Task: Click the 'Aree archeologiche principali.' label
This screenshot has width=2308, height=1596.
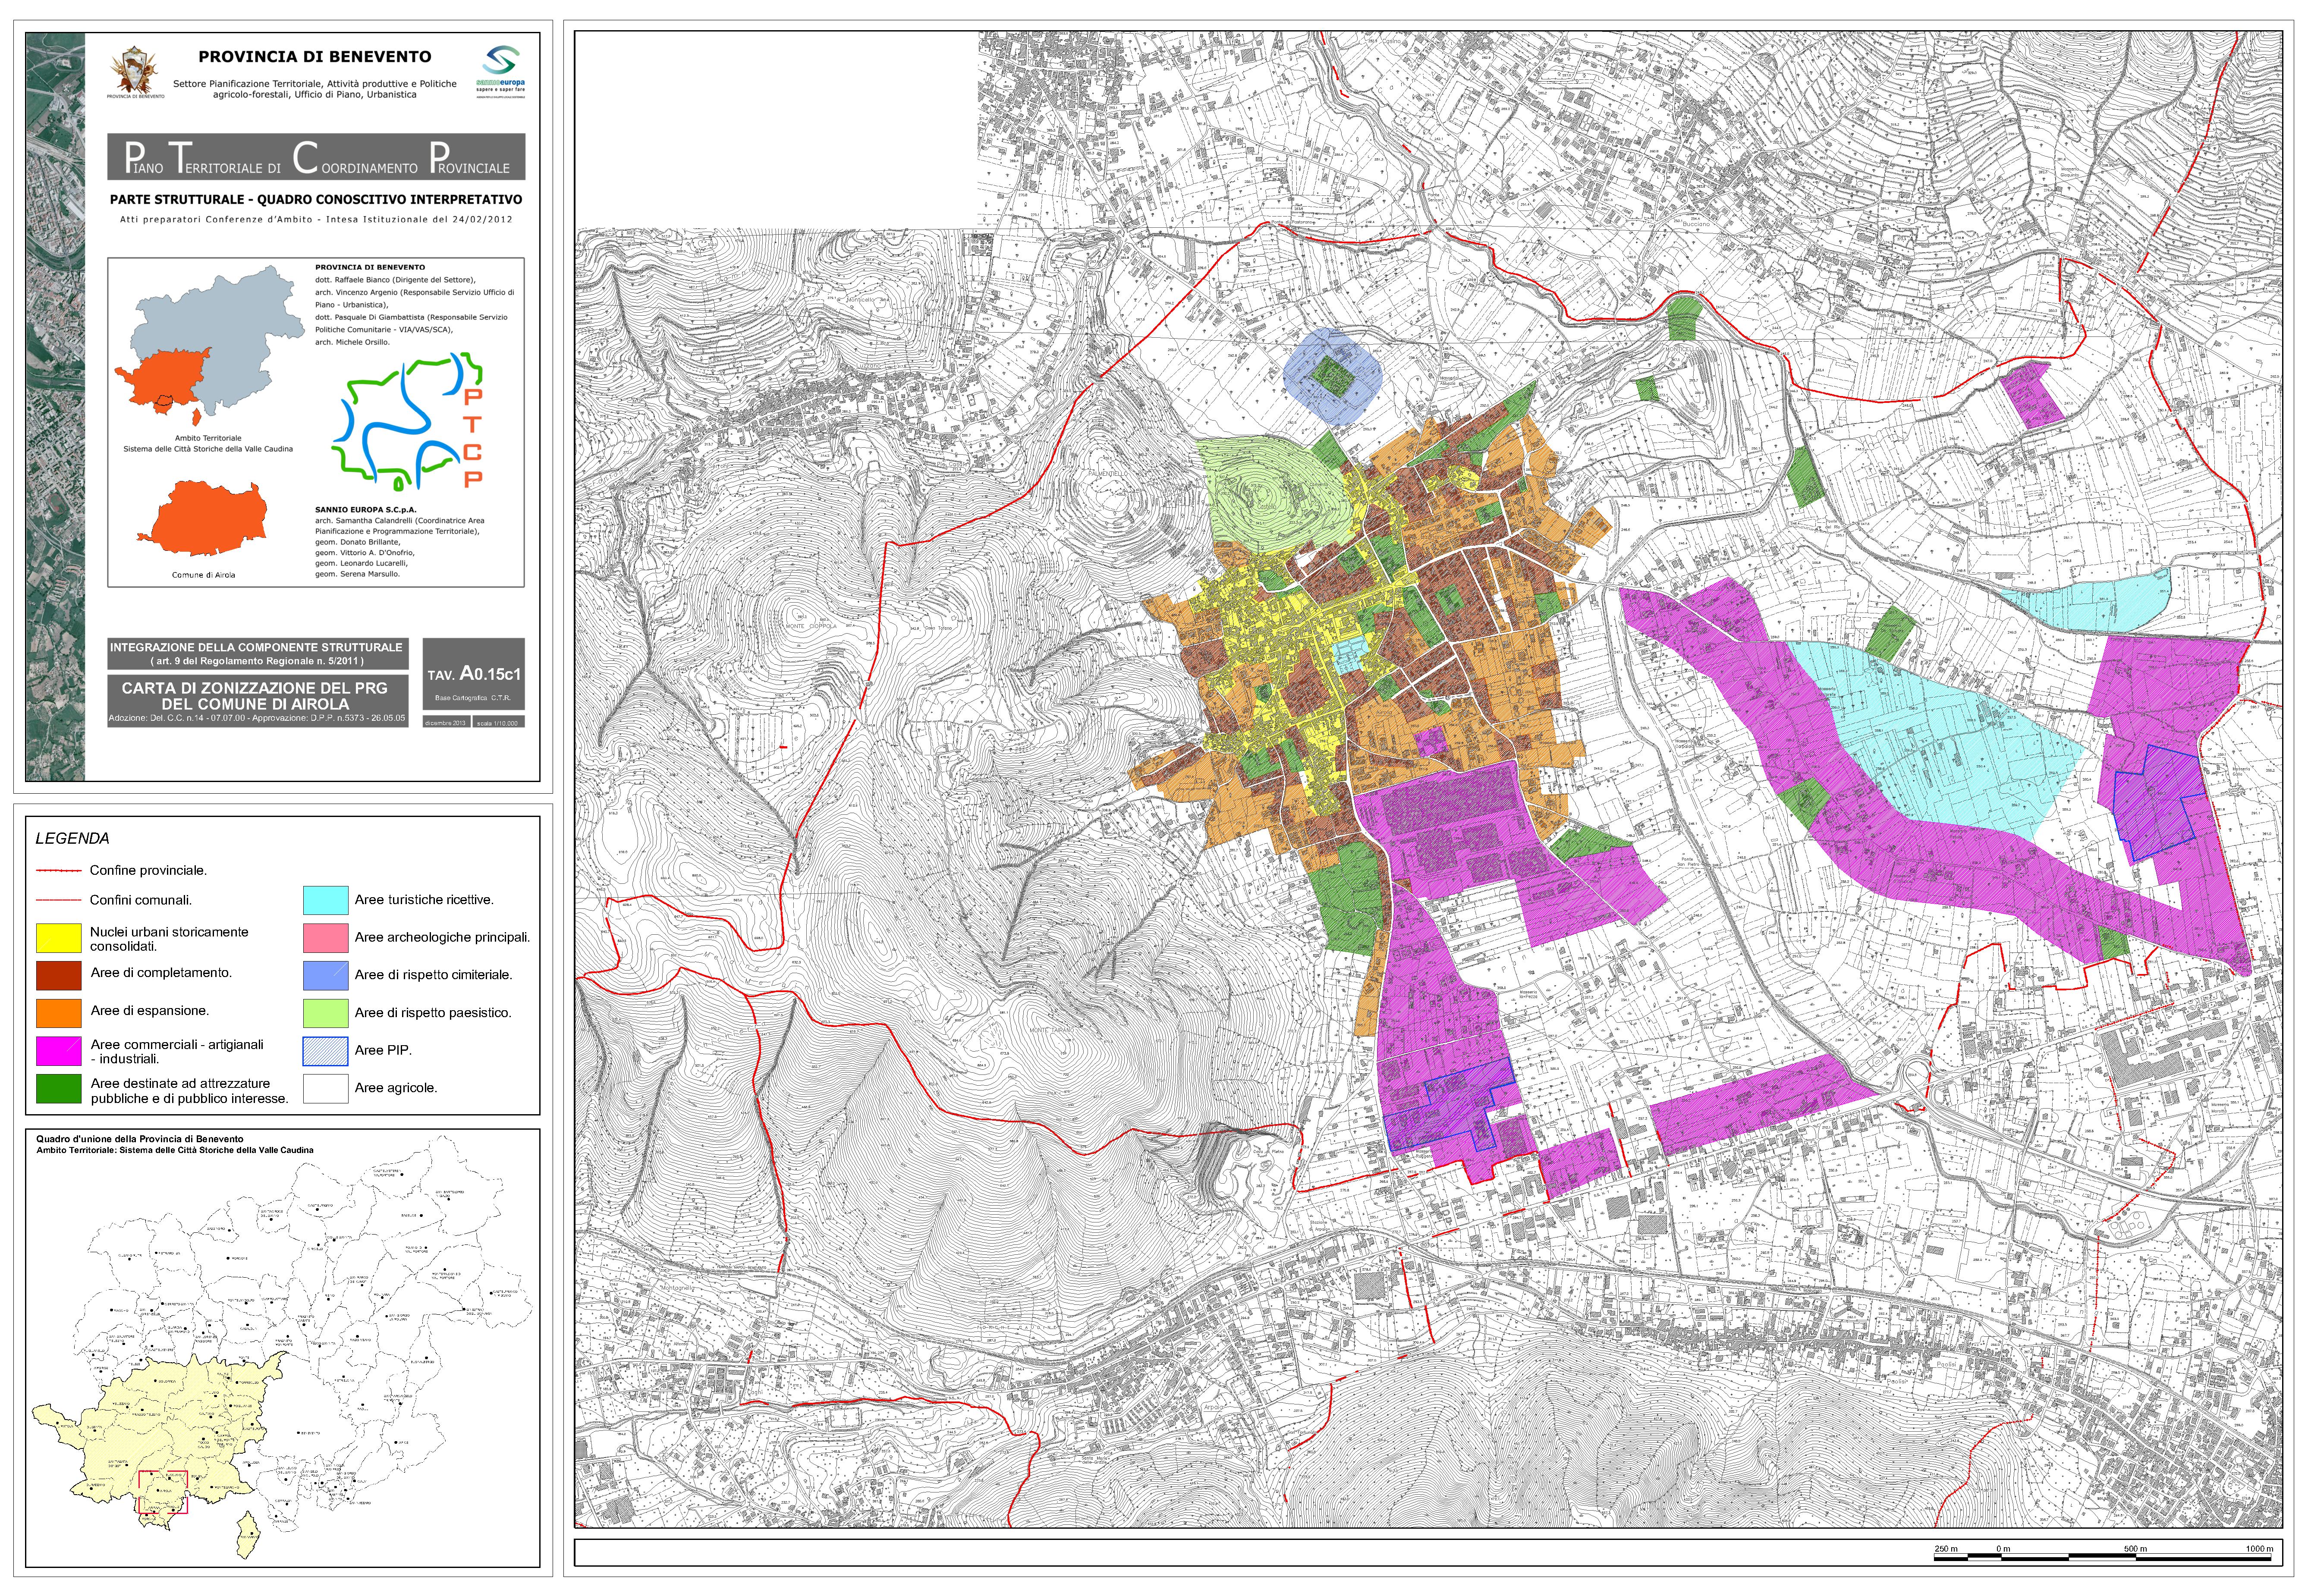Action: 442,938
